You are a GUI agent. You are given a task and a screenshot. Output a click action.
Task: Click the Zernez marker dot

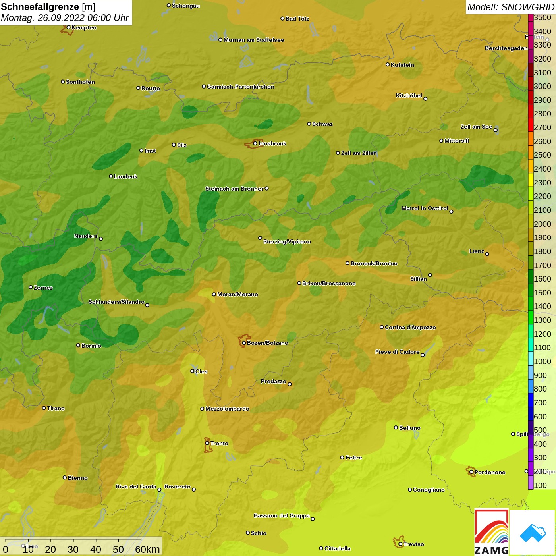pyautogui.click(x=31, y=287)
